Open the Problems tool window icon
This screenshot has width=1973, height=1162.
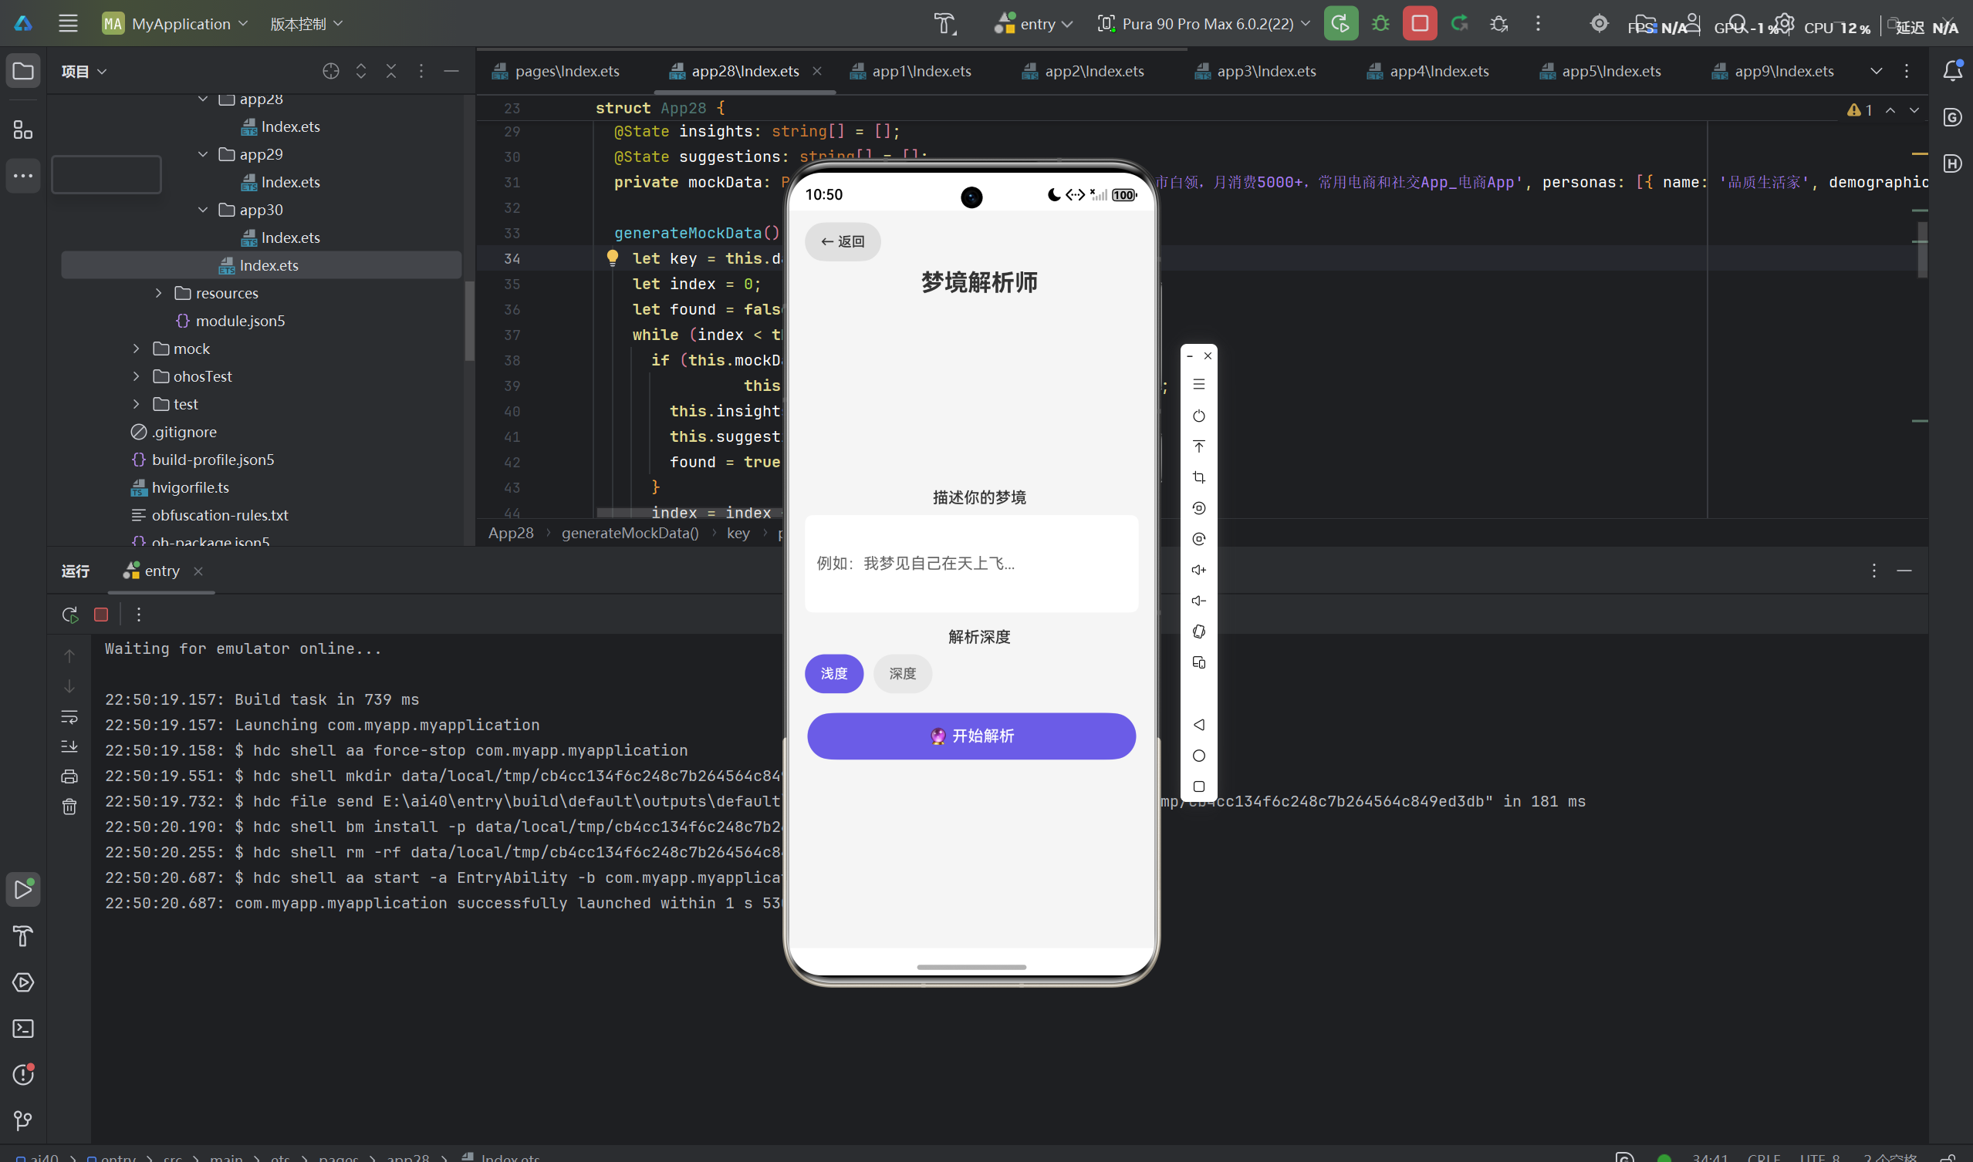click(x=22, y=1074)
